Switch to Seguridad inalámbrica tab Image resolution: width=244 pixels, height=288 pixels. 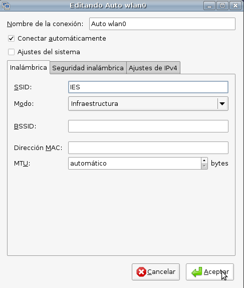pos(88,68)
